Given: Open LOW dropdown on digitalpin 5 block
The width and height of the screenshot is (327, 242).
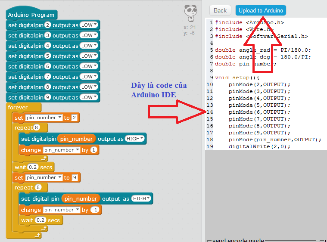Looking at the screenshot, I should 89,56.
